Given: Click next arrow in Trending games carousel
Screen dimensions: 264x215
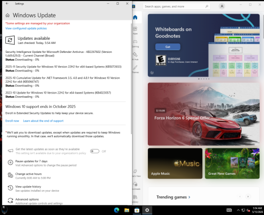Looking at the screenshot, I should click(x=248, y=197).
